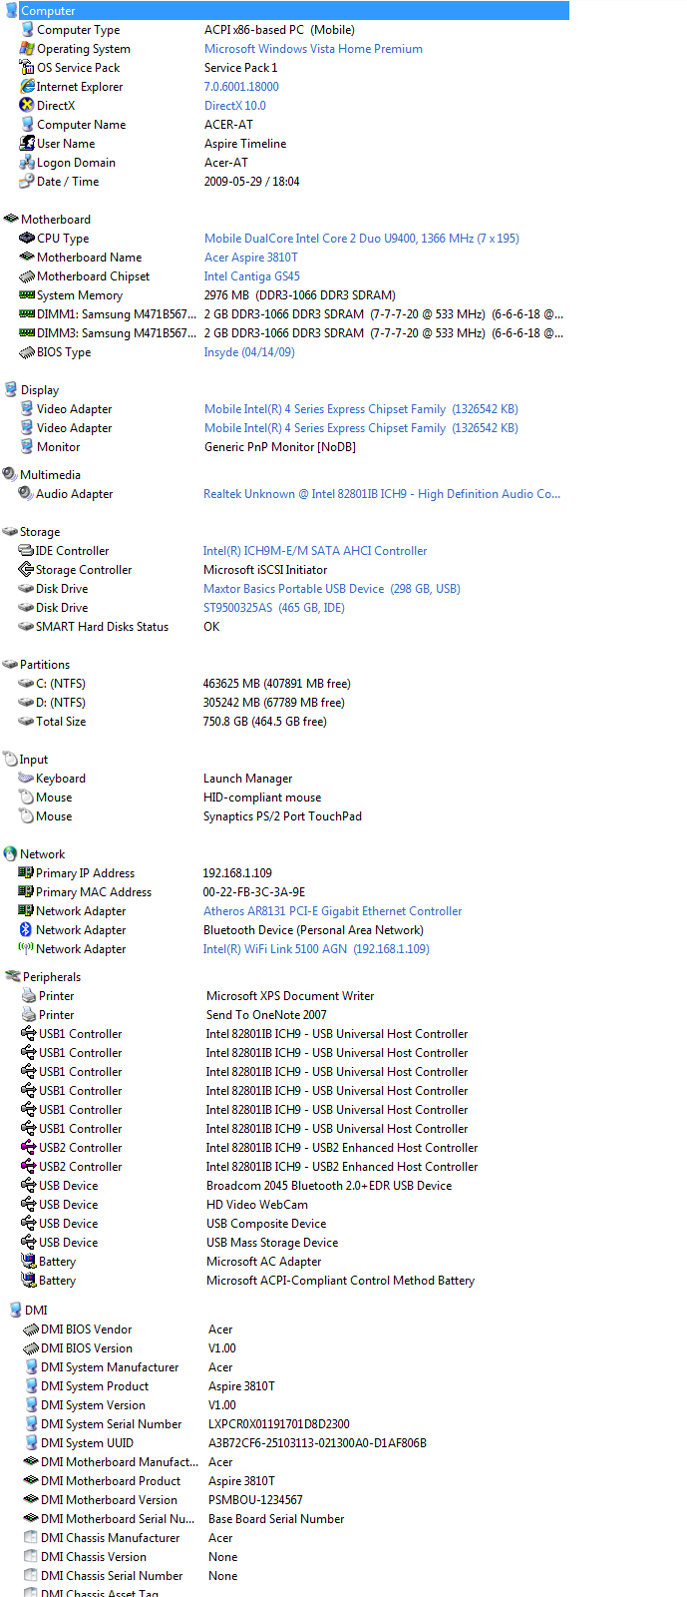Click 'Send To OneNote 2007' printer value

pyautogui.click(x=266, y=1015)
